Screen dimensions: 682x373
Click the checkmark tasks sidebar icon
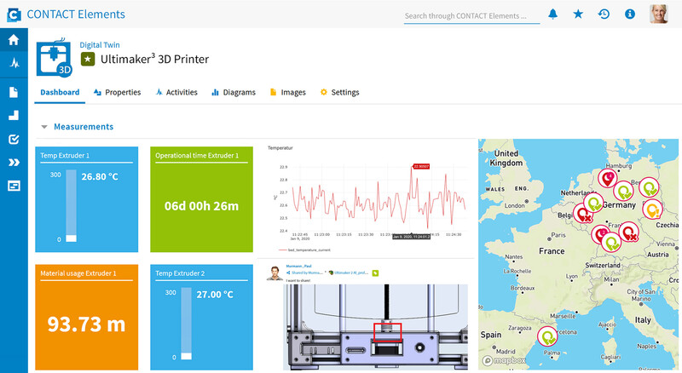pos(14,139)
